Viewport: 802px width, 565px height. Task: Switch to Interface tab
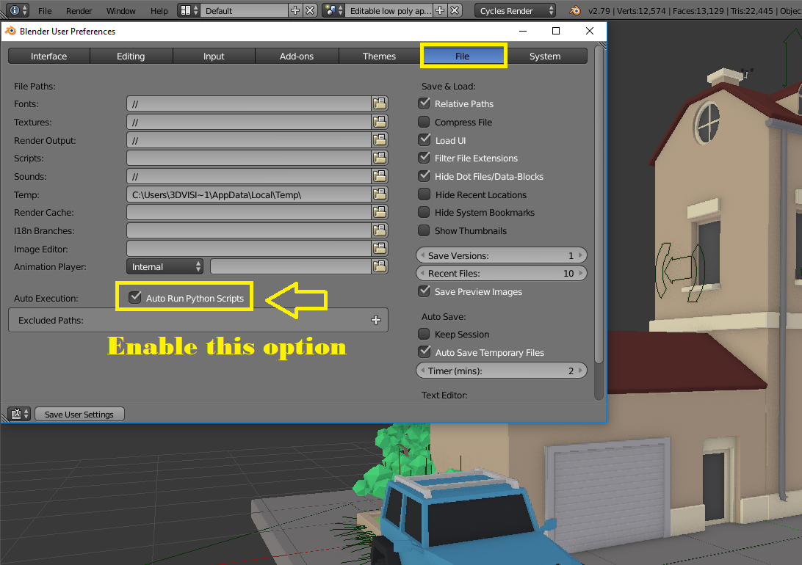(48, 56)
